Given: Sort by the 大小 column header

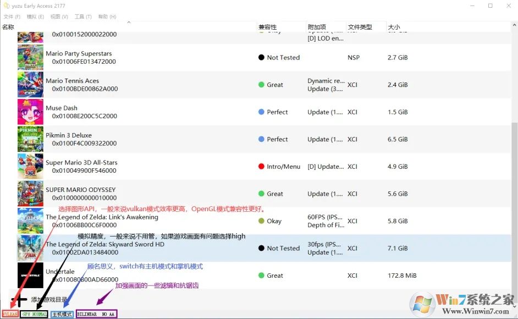Looking at the screenshot, I should (394, 27).
